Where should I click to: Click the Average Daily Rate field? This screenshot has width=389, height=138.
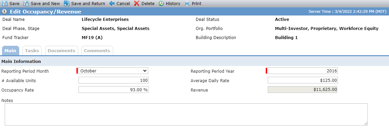(x=303, y=80)
